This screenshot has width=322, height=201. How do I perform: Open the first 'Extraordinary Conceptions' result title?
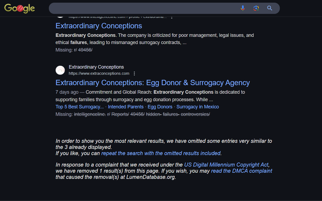point(99,26)
